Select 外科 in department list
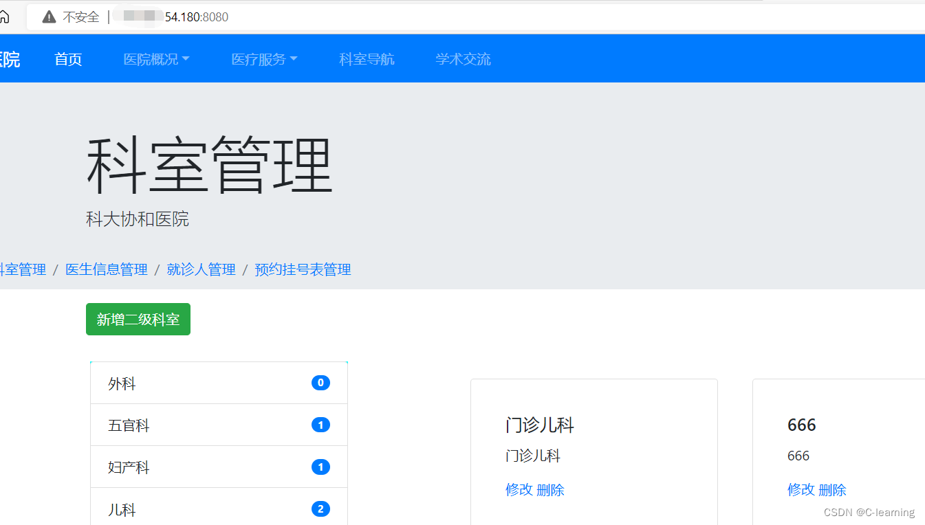925x525 pixels. click(x=219, y=383)
